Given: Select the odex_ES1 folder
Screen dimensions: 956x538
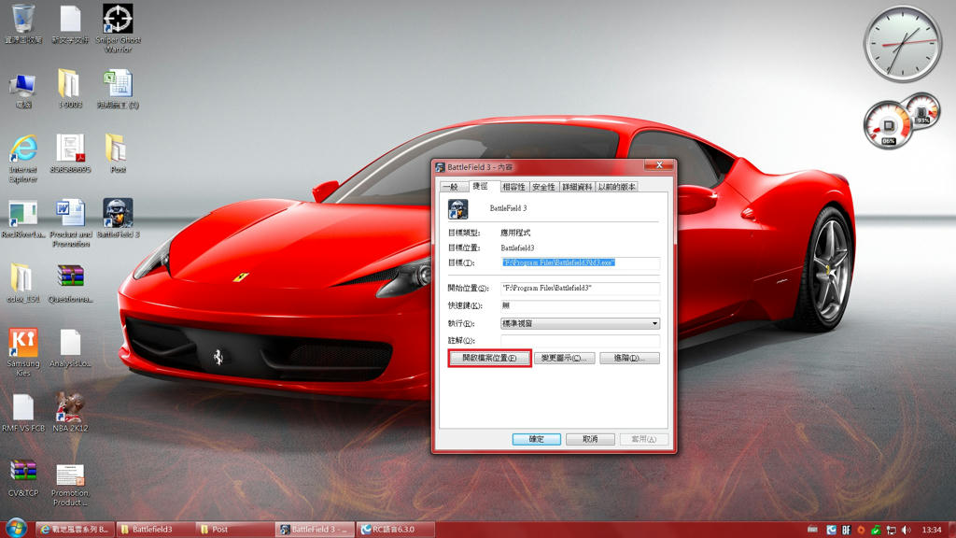Looking at the screenshot, I should tap(23, 283).
